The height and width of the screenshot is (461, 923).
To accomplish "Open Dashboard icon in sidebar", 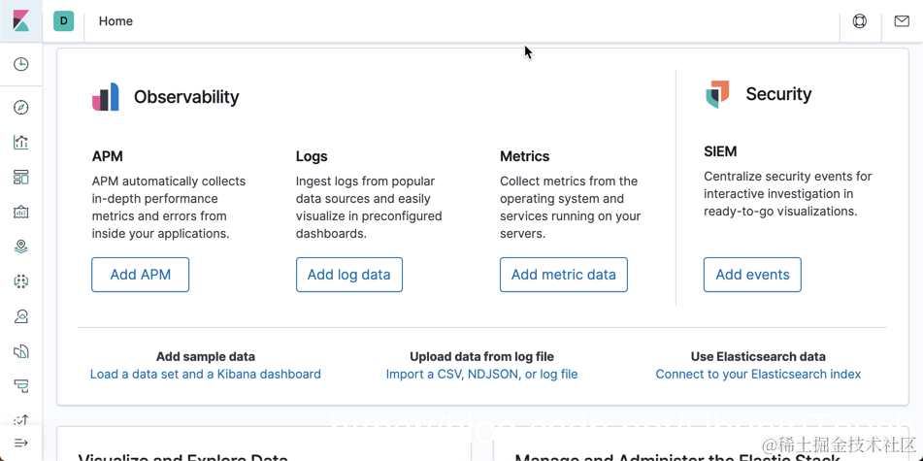I will click(x=20, y=178).
